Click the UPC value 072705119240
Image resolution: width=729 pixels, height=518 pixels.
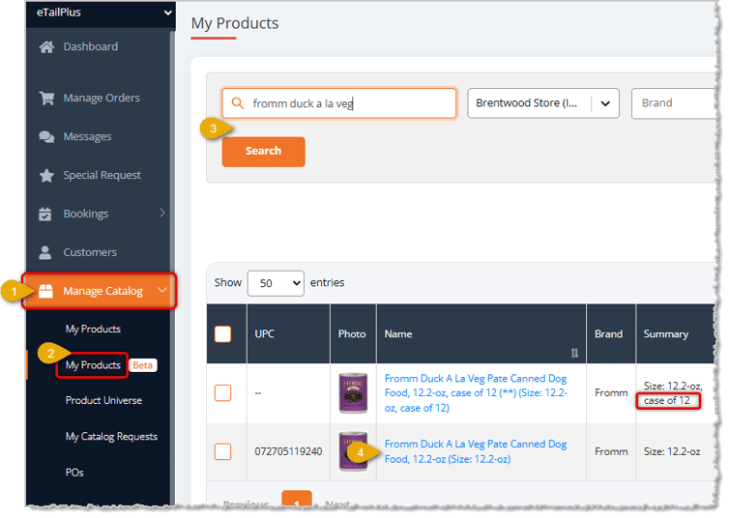pyautogui.click(x=288, y=451)
